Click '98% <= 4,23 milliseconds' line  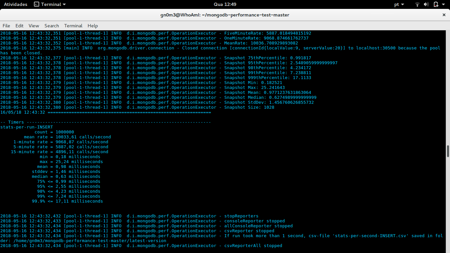point(69,191)
